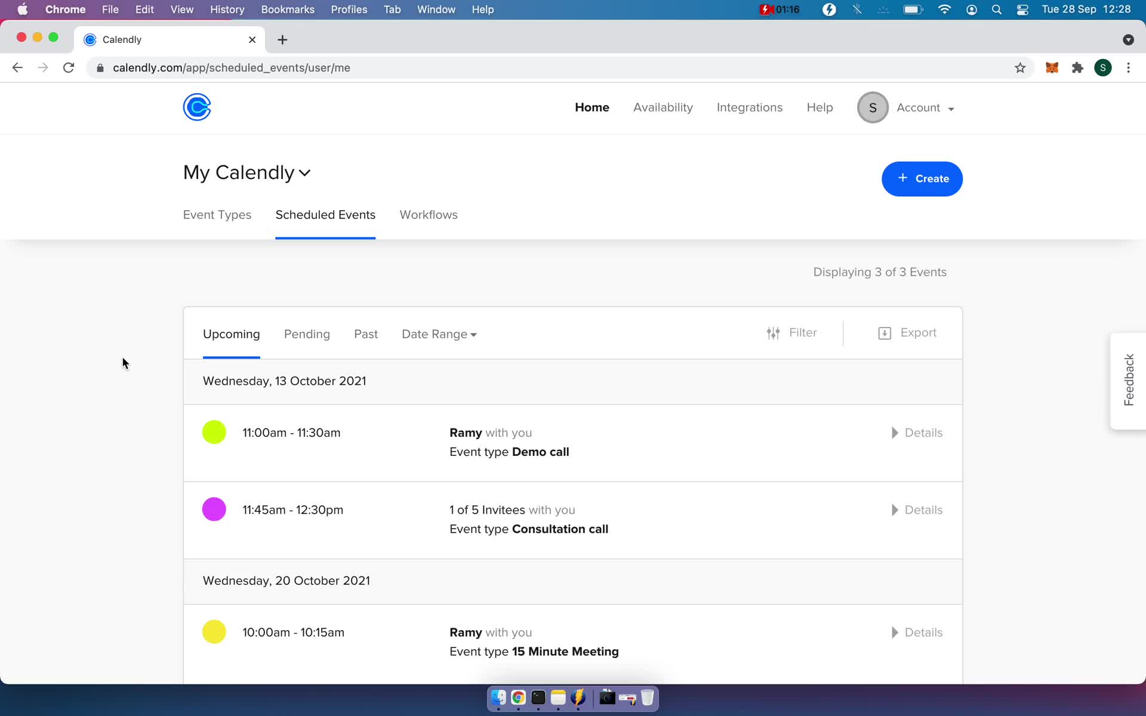Open the Bookmarks menu in the menu bar
This screenshot has height=716, width=1146.
click(288, 10)
